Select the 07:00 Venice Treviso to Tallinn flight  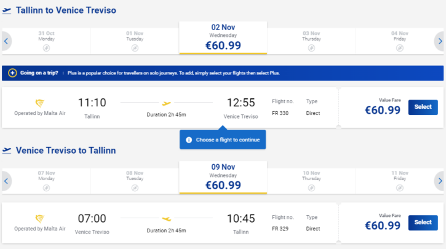click(x=423, y=222)
